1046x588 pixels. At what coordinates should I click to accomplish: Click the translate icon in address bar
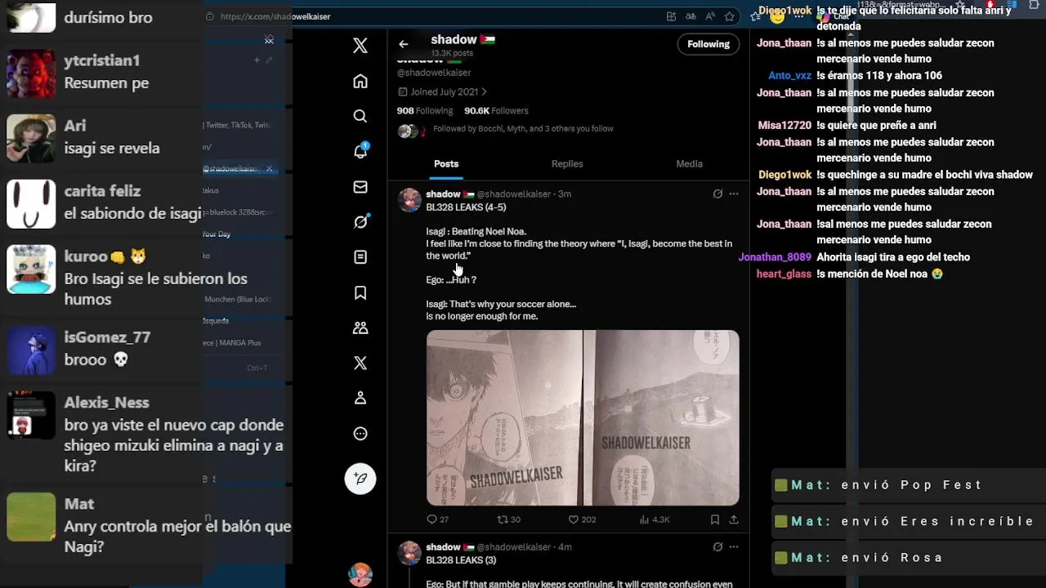691,16
